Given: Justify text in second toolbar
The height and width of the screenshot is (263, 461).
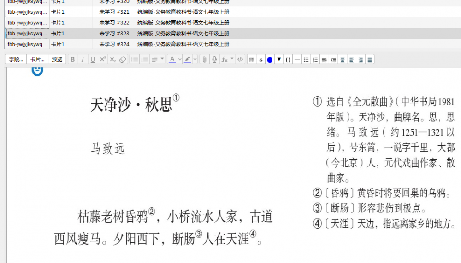Looking at the screenshot, I should coord(370,60).
